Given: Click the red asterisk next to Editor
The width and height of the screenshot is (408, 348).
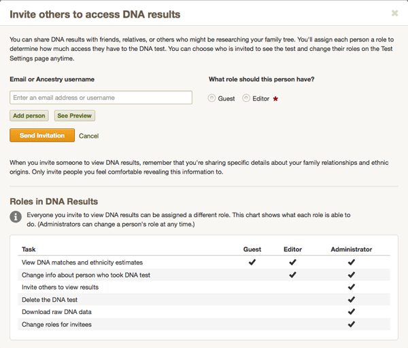Looking at the screenshot, I should click(275, 99).
